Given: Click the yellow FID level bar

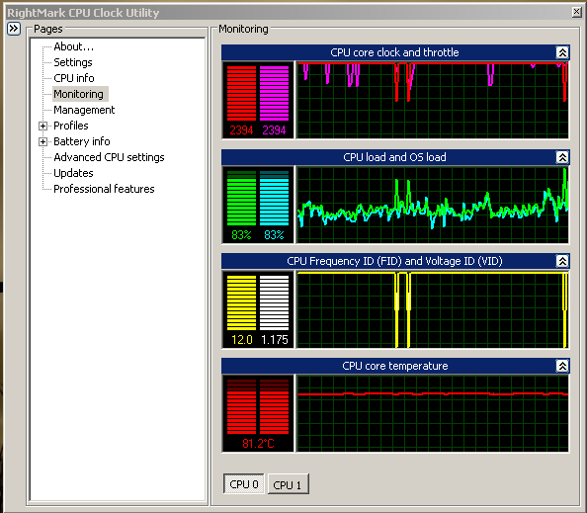Looking at the screenshot, I should pos(241,302).
